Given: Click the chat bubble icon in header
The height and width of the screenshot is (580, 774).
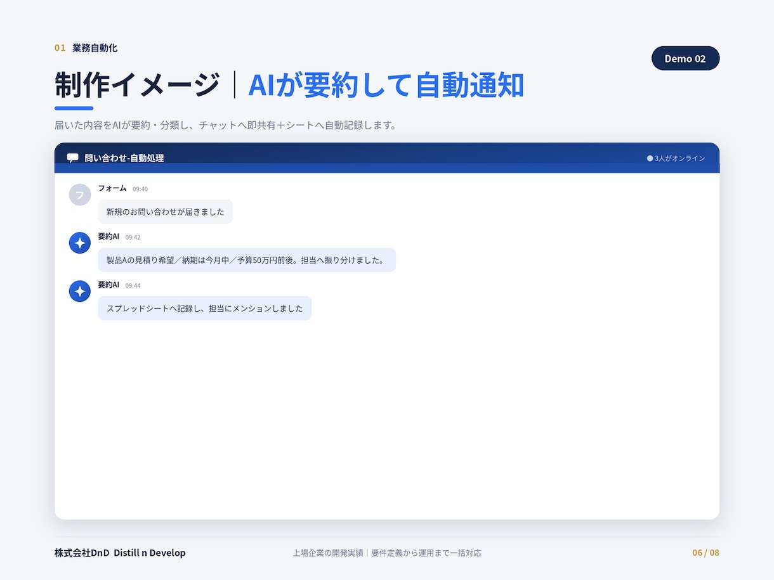Looking at the screenshot, I should pyautogui.click(x=73, y=158).
